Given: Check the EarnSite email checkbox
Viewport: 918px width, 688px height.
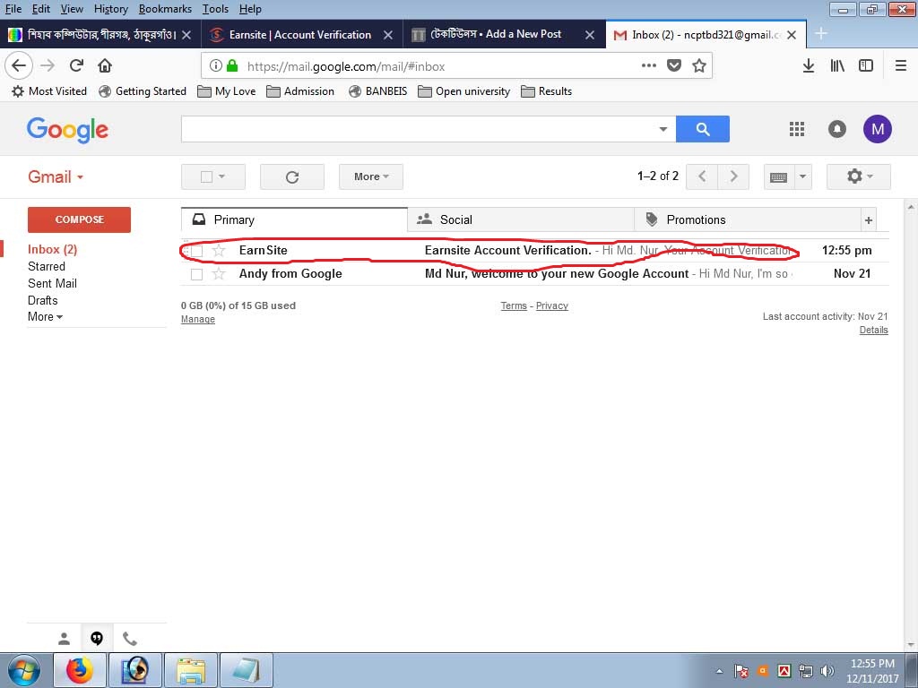Looking at the screenshot, I should pos(196,251).
